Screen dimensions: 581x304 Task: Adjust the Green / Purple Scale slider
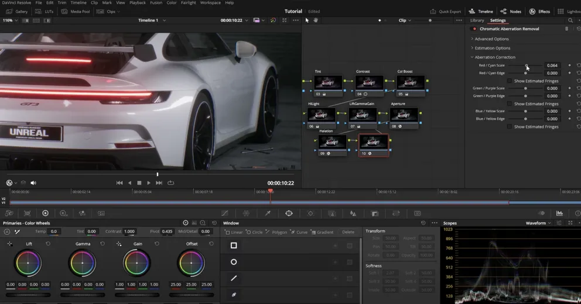click(x=525, y=88)
